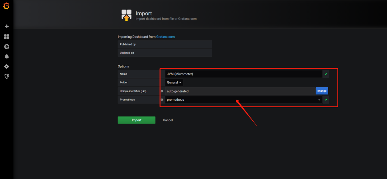Viewport: 387px width, 179px height.
Task: Click the JVM (Micrometer) name field
Action: (x=244, y=74)
